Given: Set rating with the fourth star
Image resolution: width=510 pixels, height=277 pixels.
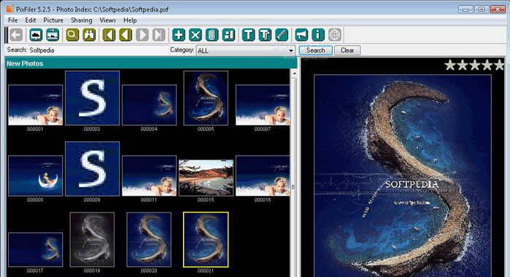Looking at the screenshot, I should click(487, 65).
